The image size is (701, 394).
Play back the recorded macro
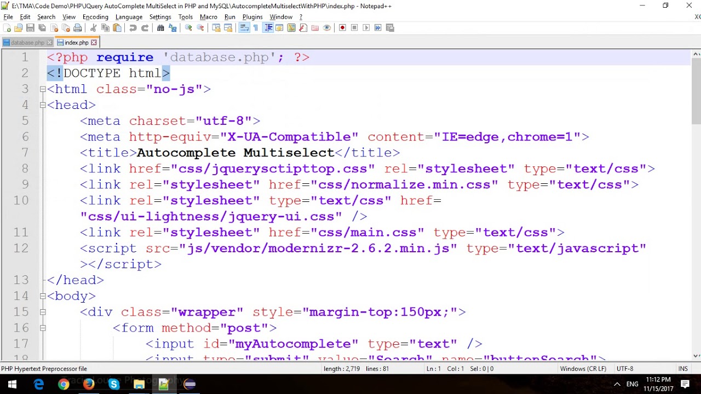366,27
